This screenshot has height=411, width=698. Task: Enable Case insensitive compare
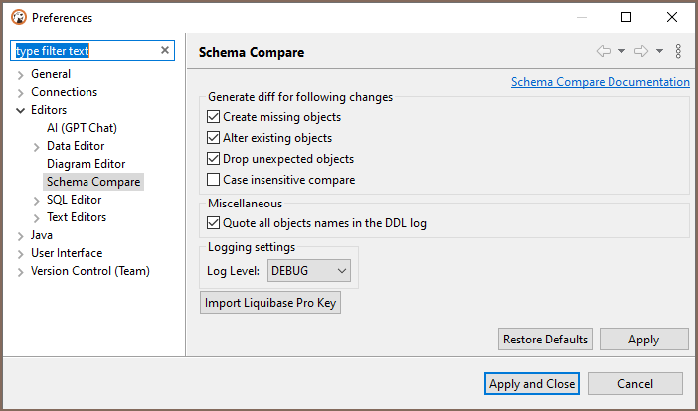(213, 180)
